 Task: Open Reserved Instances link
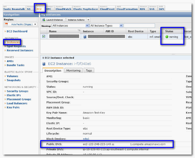(20, 50)
